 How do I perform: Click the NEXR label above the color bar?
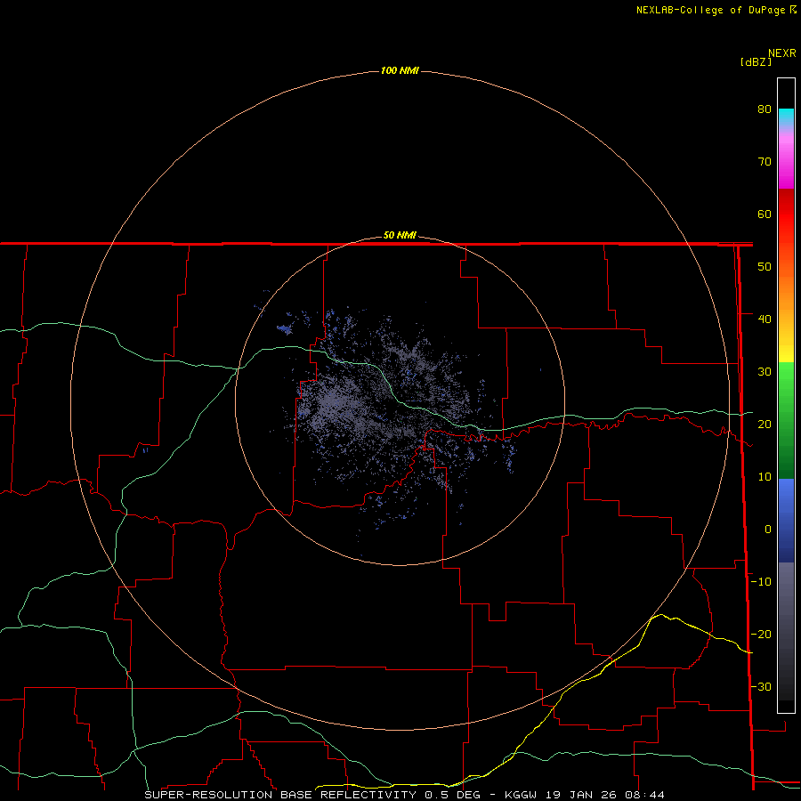(782, 53)
